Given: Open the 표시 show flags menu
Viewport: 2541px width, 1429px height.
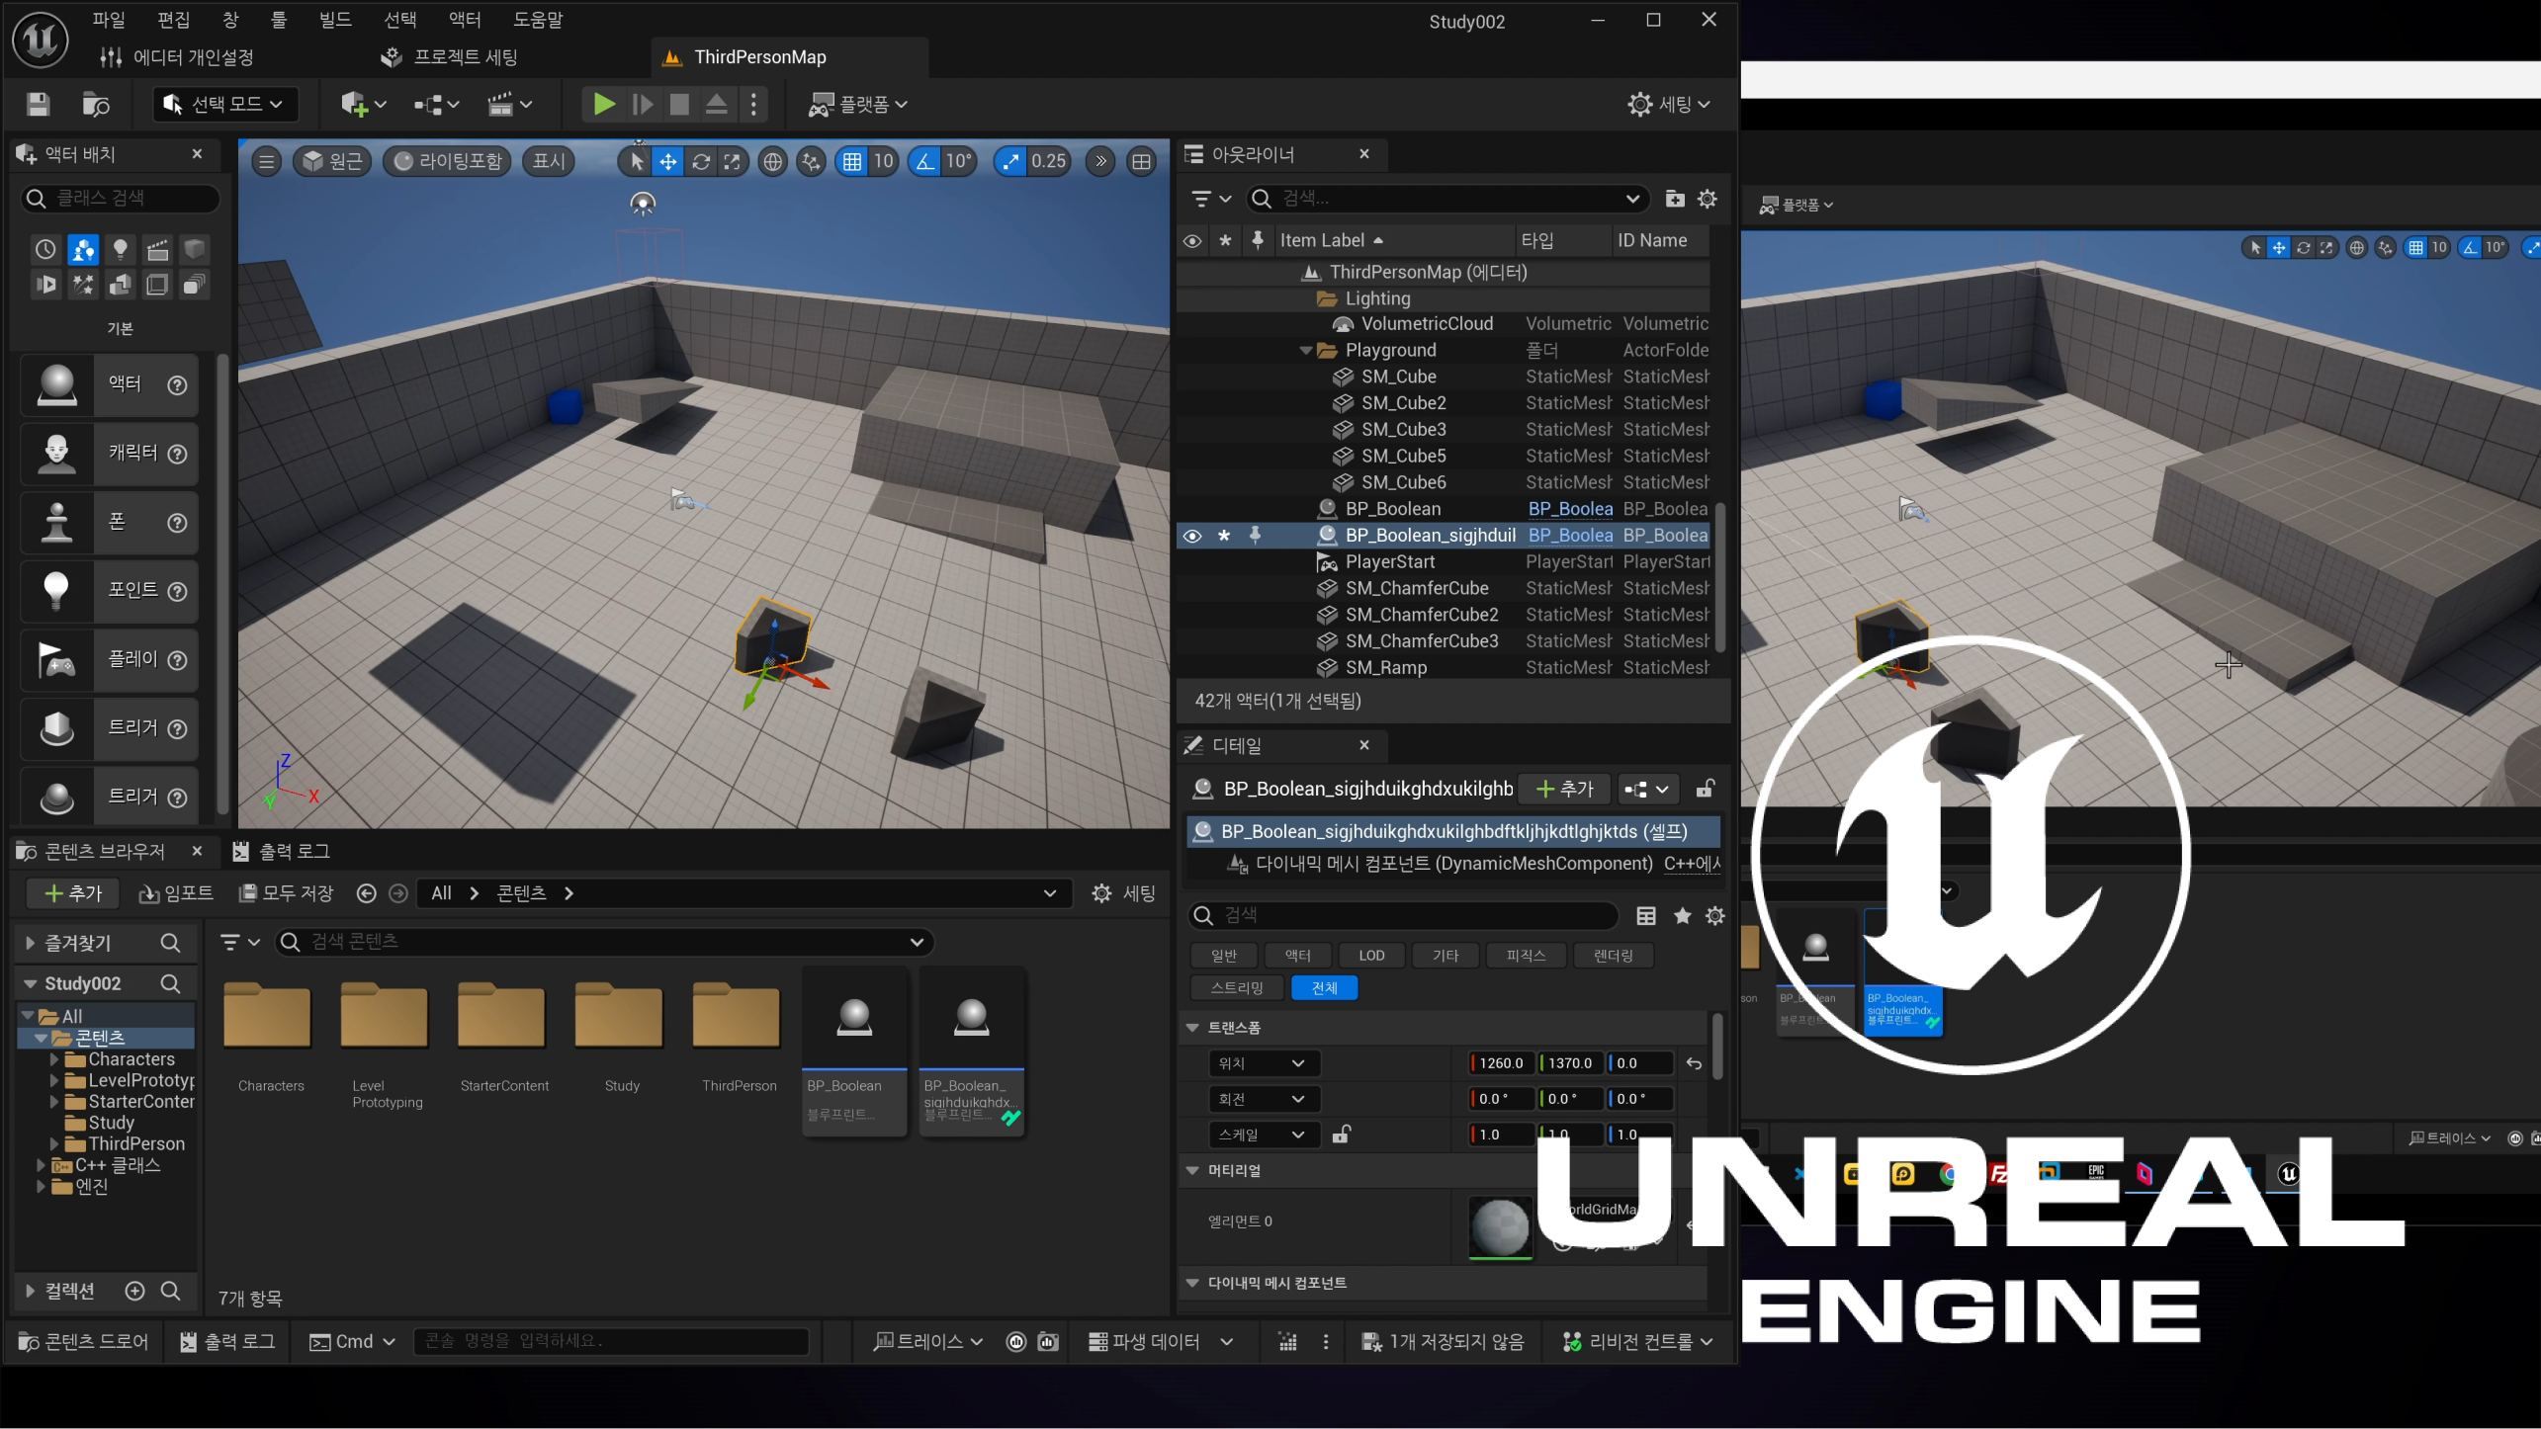Looking at the screenshot, I should coord(549,161).
